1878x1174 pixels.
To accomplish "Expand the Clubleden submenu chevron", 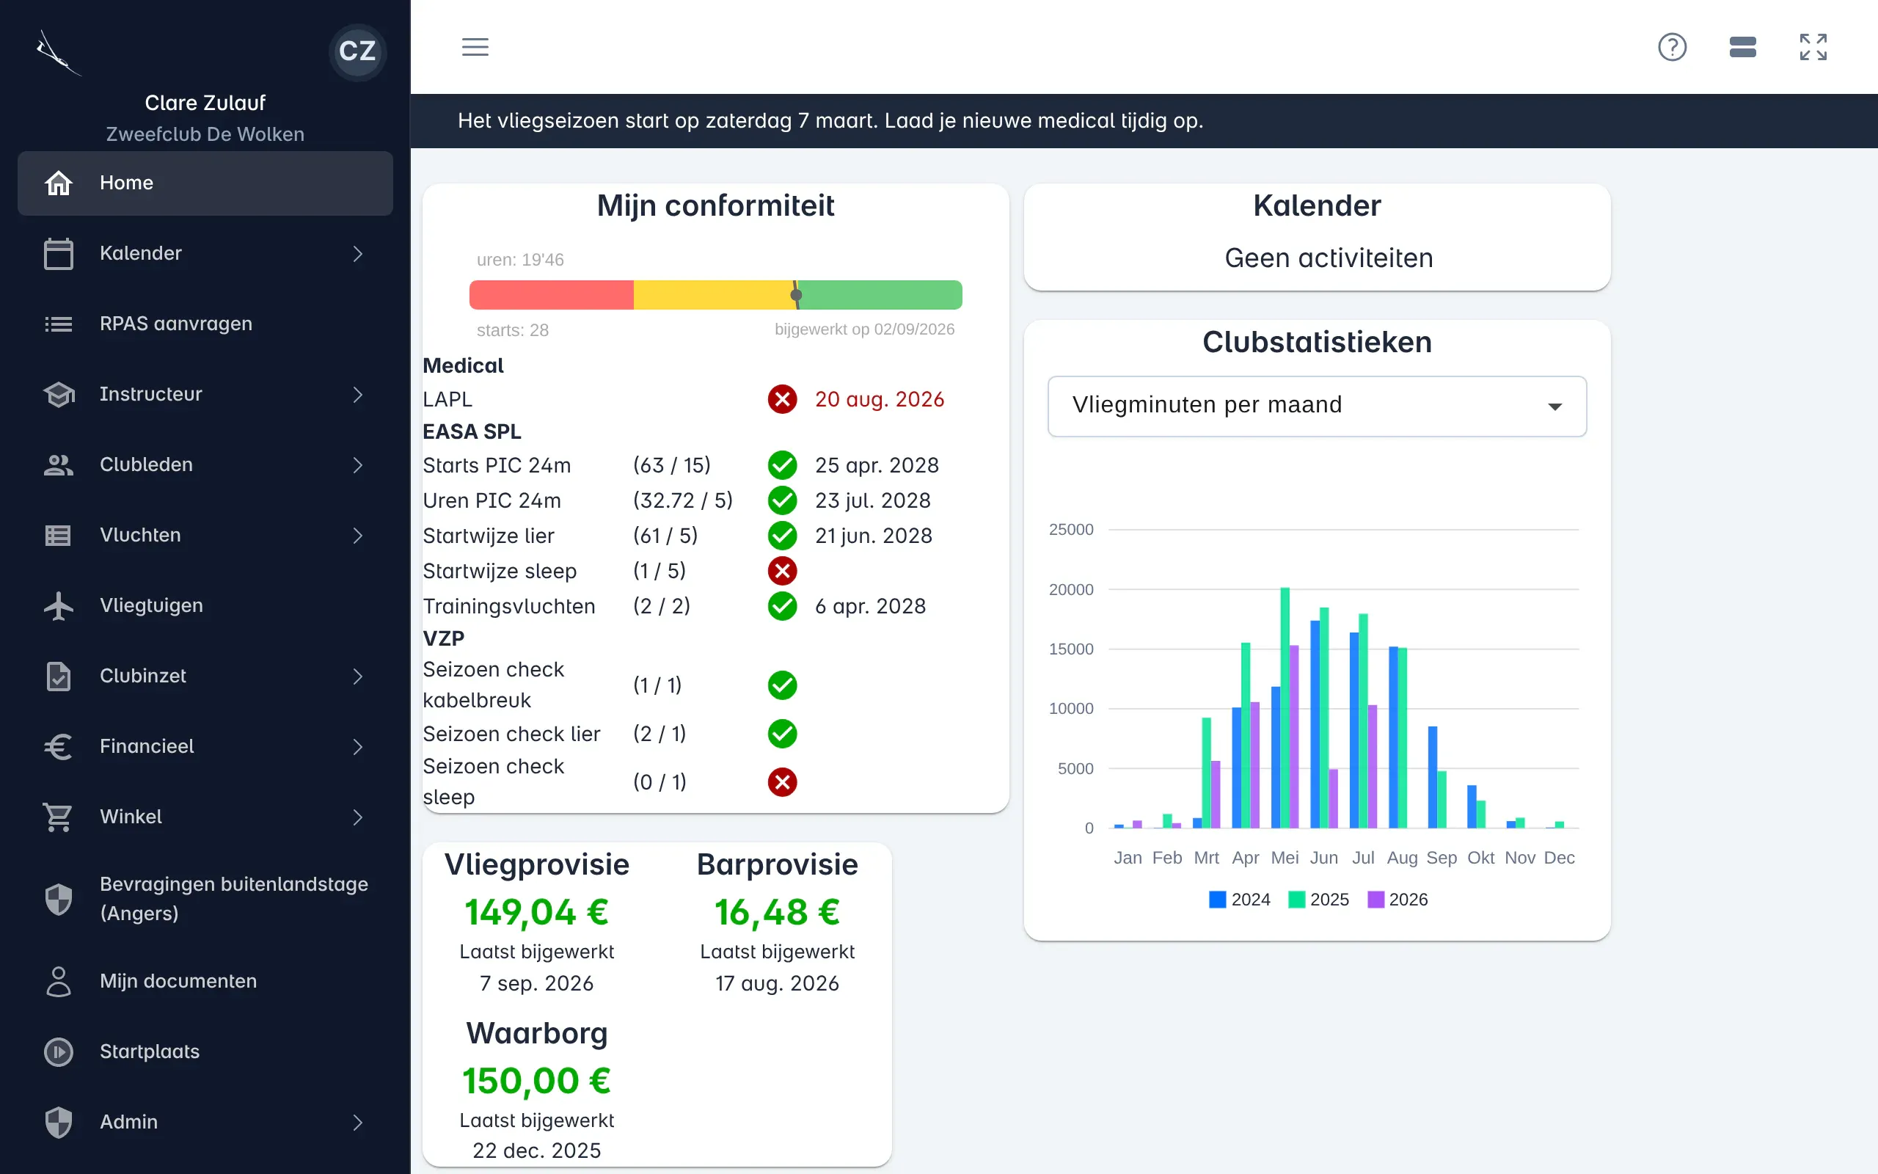I will pos(358,465).
